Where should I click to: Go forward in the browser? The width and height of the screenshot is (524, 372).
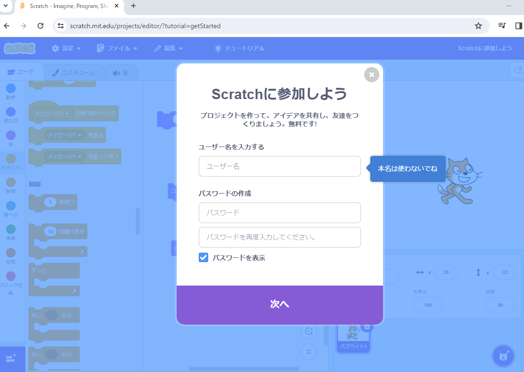pos(23,26)
